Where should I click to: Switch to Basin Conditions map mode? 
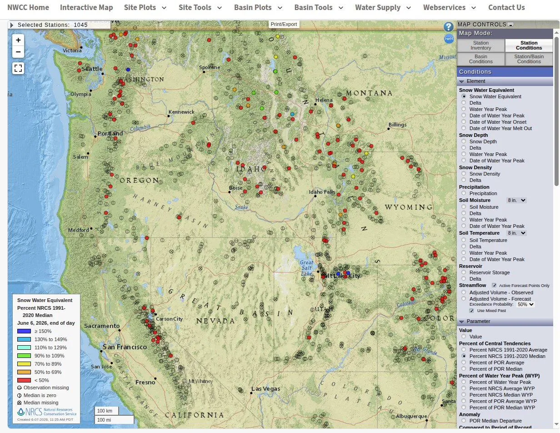point(481,59)
